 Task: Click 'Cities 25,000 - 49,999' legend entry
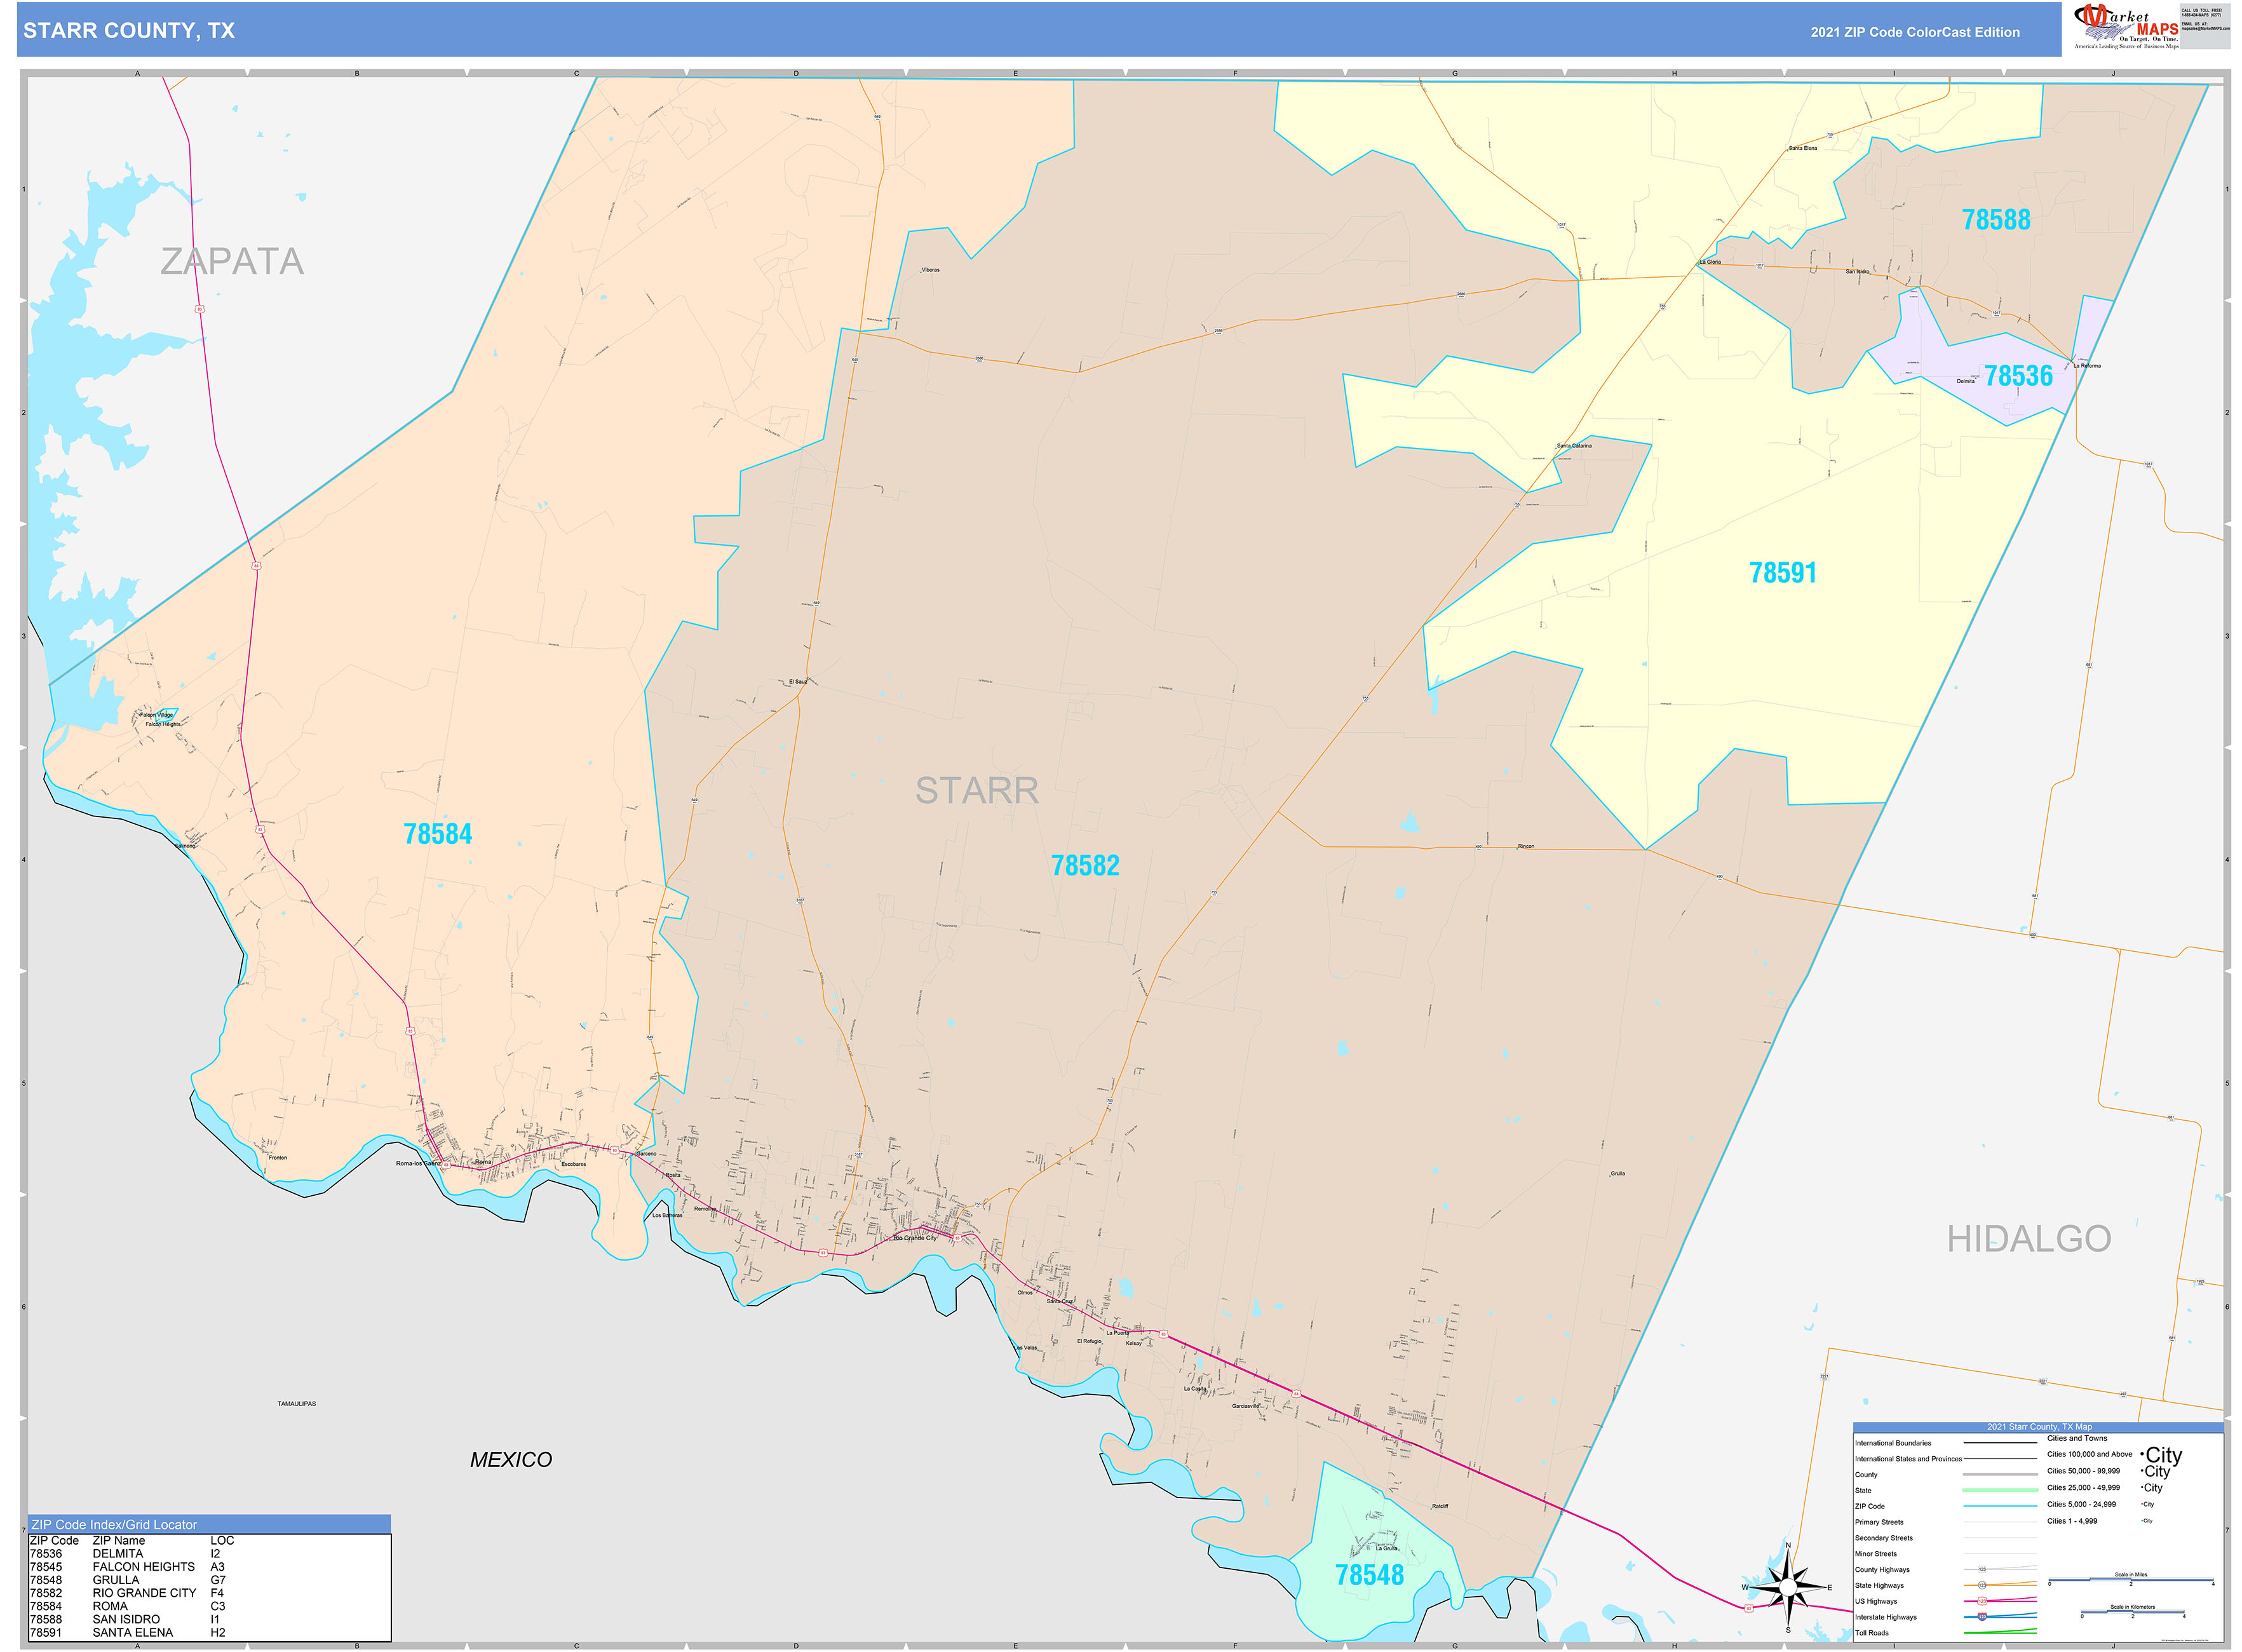coord(2083,1488)
